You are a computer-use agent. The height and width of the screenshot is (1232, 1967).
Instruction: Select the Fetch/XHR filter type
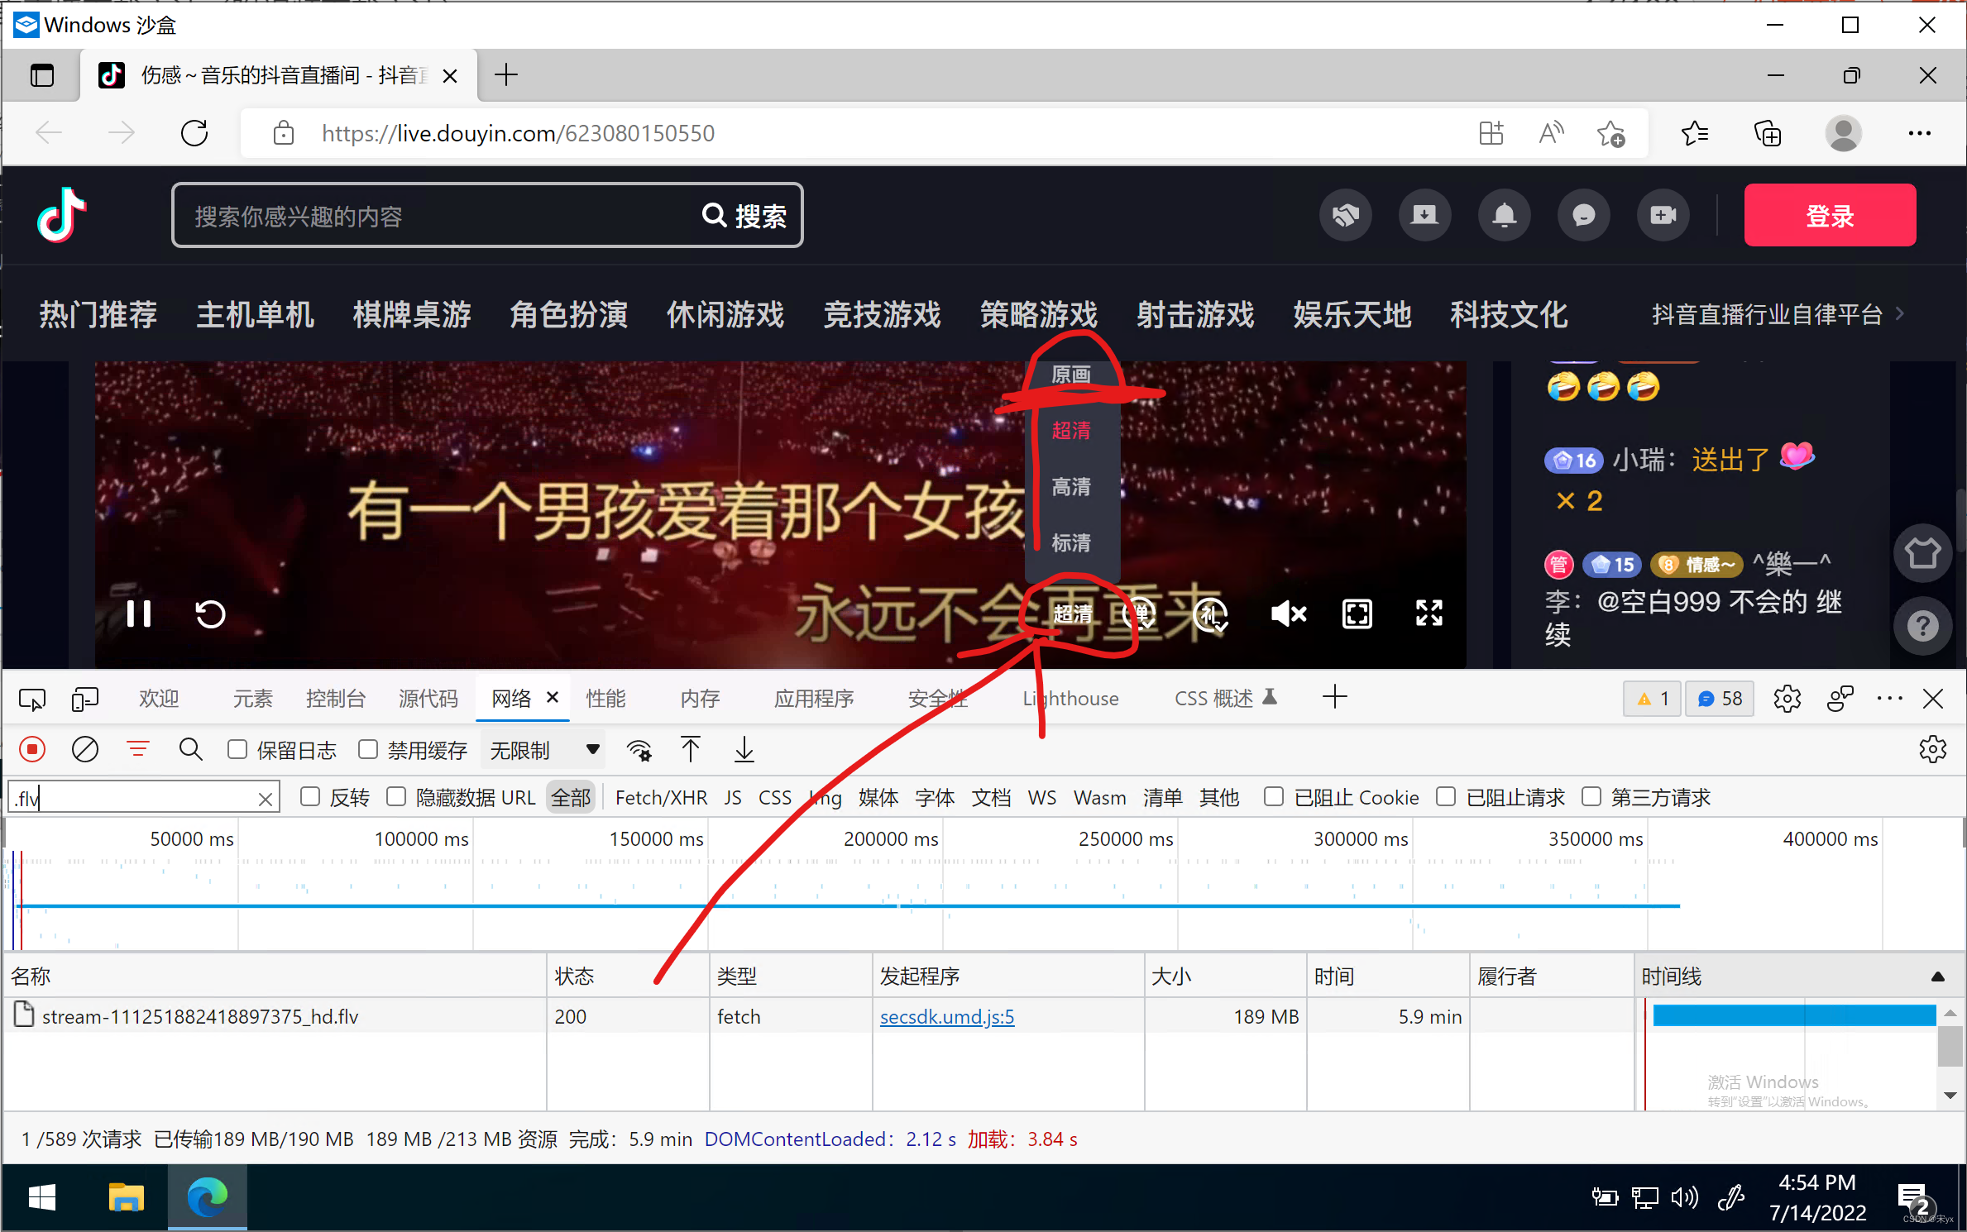(660, 797)
